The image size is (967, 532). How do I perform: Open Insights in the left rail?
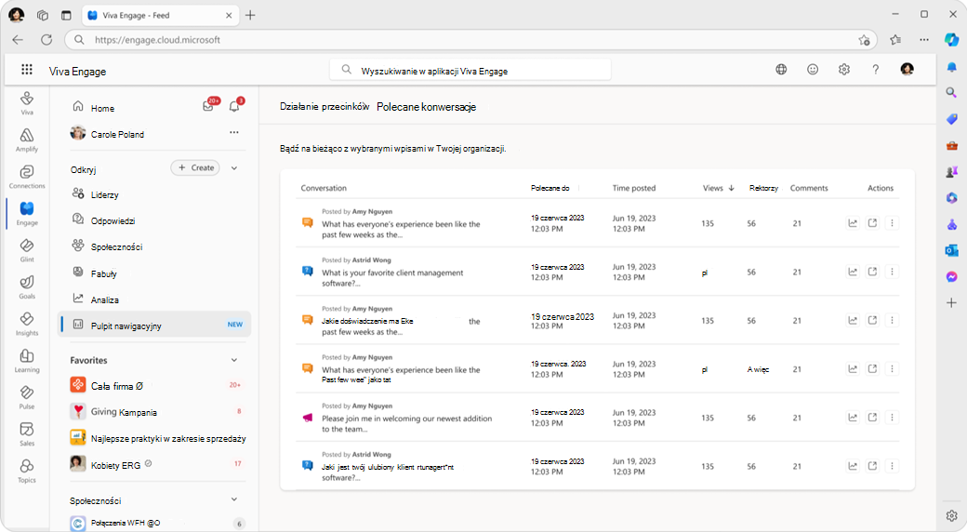[x=27, y=324]
